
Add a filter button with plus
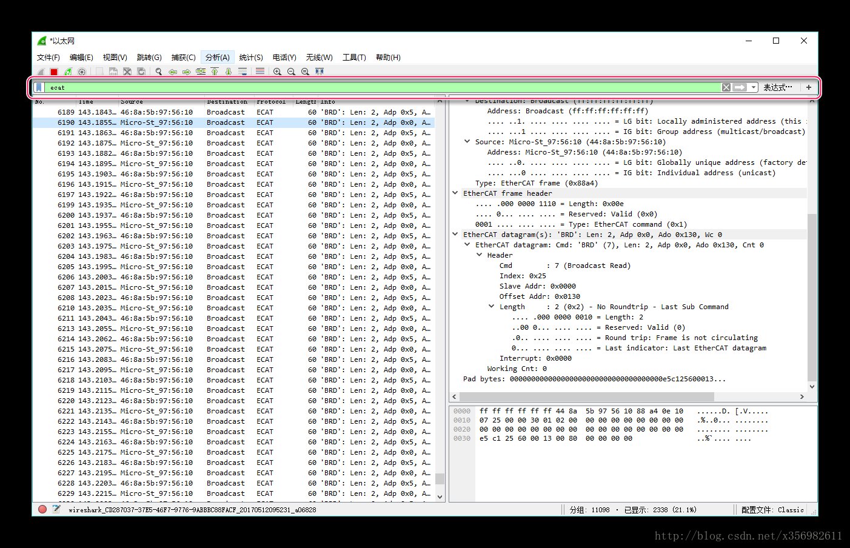pos(808,87)
